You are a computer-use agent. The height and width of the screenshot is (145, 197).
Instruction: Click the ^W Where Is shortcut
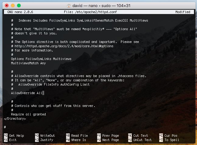tap(76, 140)
